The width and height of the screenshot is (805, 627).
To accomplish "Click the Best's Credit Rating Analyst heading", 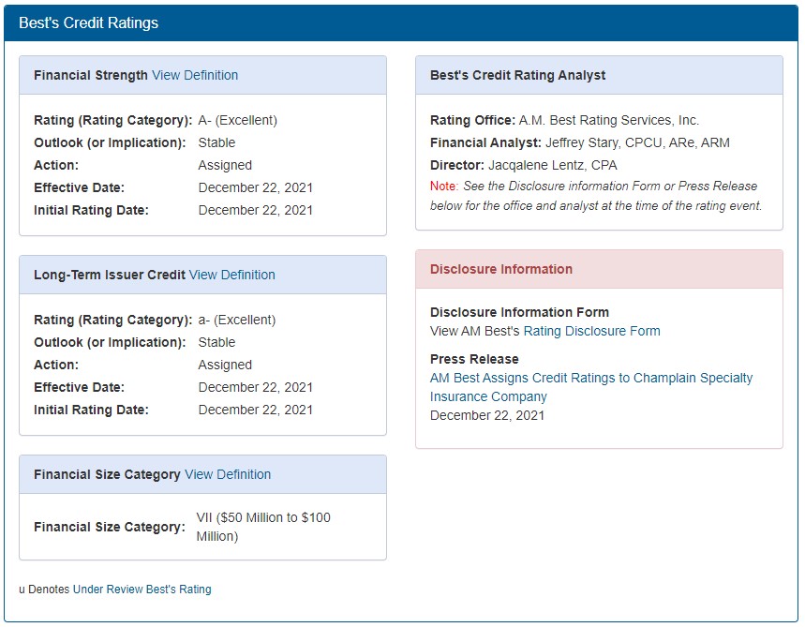I will (x=517, y=75).
